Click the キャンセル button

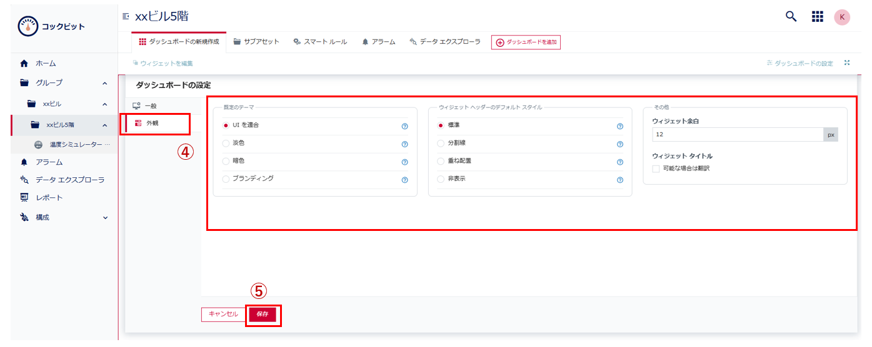click(223, 315)
